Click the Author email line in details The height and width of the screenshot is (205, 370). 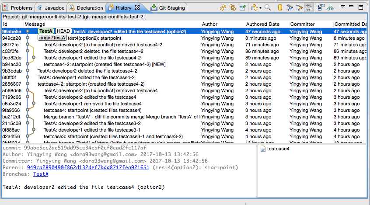click(101, 154)
